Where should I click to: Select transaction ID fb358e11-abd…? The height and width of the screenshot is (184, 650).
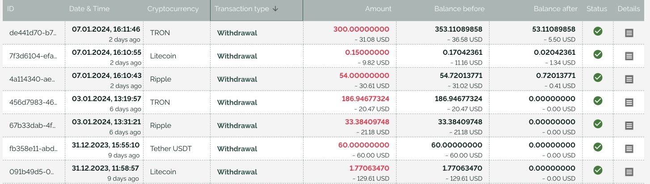[34, 149]
